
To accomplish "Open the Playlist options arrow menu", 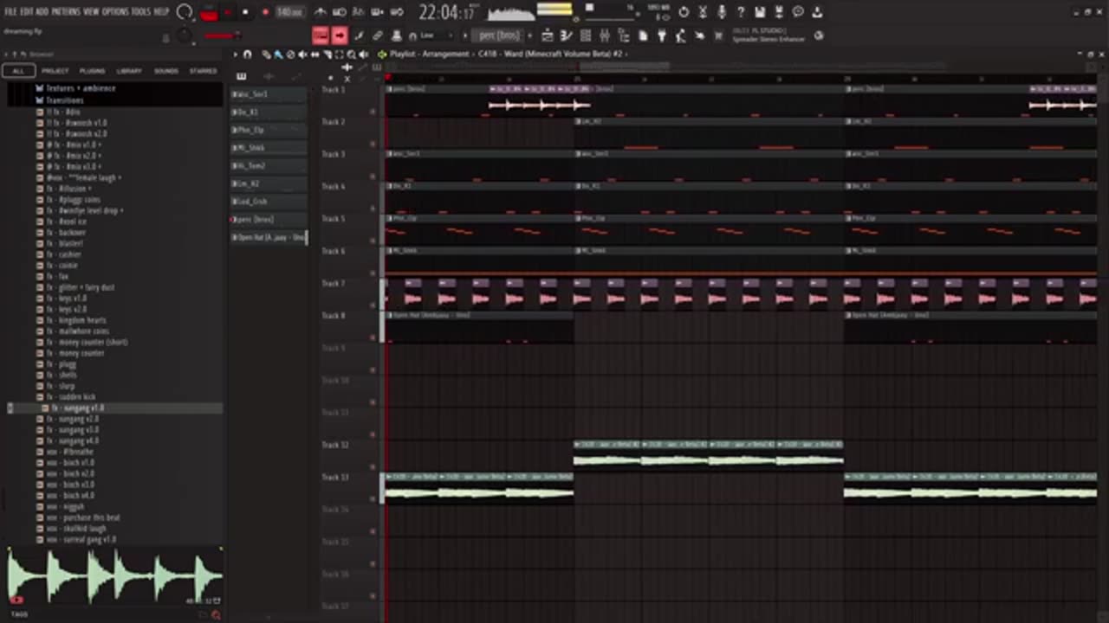I will [x=235, y=54].
